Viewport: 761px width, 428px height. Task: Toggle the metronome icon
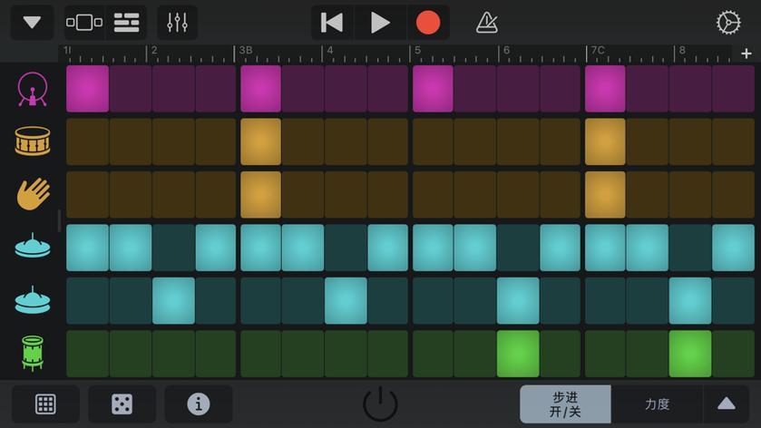(x=487, y=23)
